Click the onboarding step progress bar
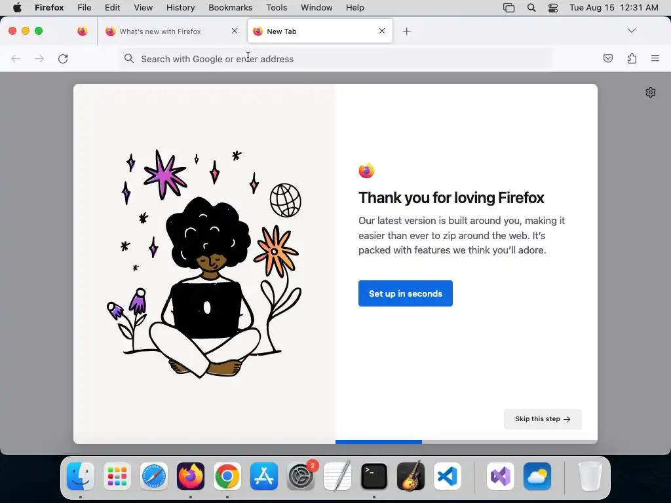Screen dimensions: 671x503 point(467,442)
